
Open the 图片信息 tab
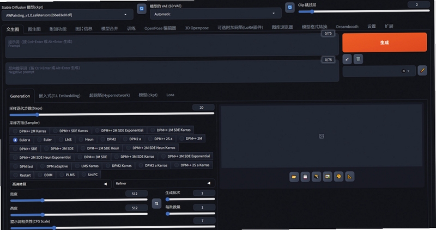(x=84, y=29)
